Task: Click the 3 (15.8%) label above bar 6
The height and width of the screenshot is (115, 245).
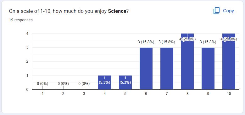Action: pyautogui.click(x=146, y=42)
